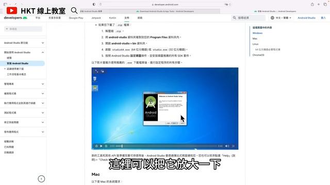Open the Jetpack nav item
The image size is (330, 185).
(96, 18)
